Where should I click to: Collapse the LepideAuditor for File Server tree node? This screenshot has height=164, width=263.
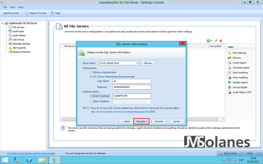[x=3, y=23]
